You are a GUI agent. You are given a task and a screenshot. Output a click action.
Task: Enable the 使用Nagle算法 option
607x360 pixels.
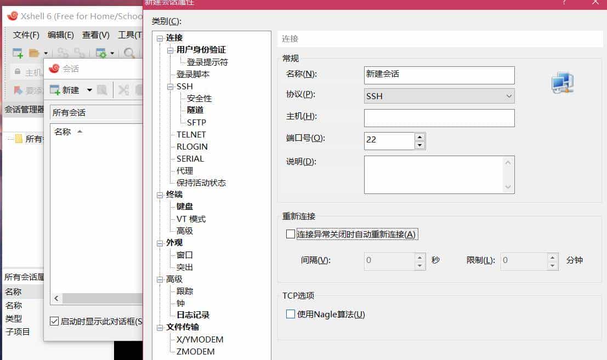click(290, 314)
